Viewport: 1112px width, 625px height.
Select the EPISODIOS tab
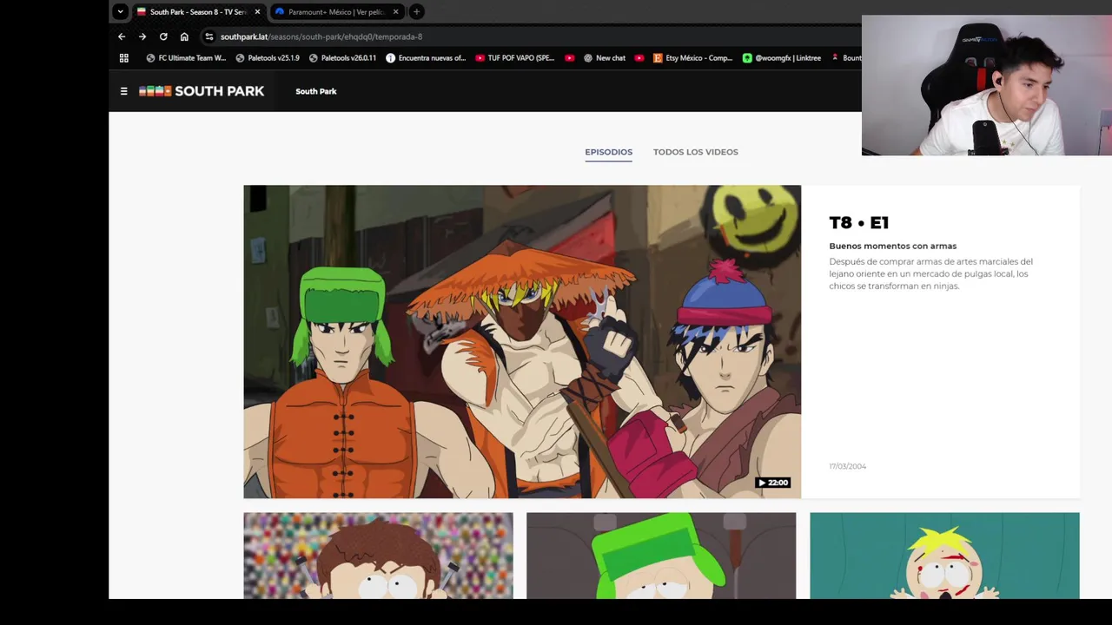click(x=608, y=152)
